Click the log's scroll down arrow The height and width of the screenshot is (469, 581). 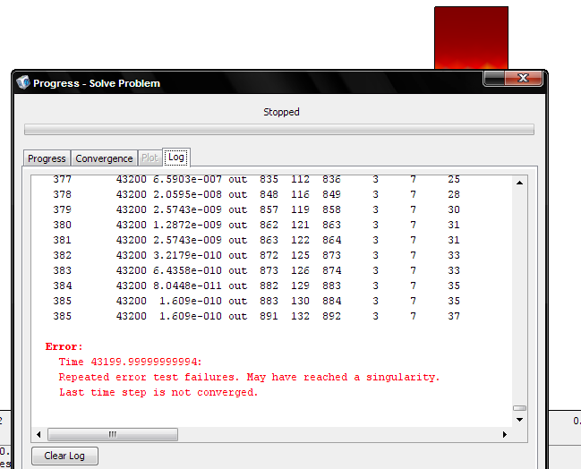pyautogui.click(x=519, y=419)
